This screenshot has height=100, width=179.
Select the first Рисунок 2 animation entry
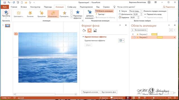click(154, 34)
